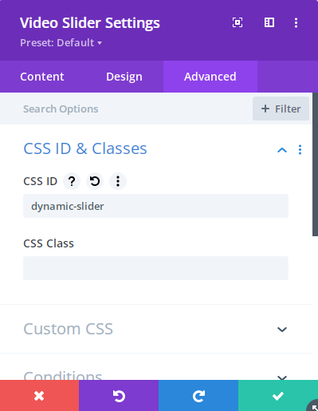This screenshot has height=411, width=318.
Task: Collapse the CSS ID & Classes section
Action: click(282, 150)
